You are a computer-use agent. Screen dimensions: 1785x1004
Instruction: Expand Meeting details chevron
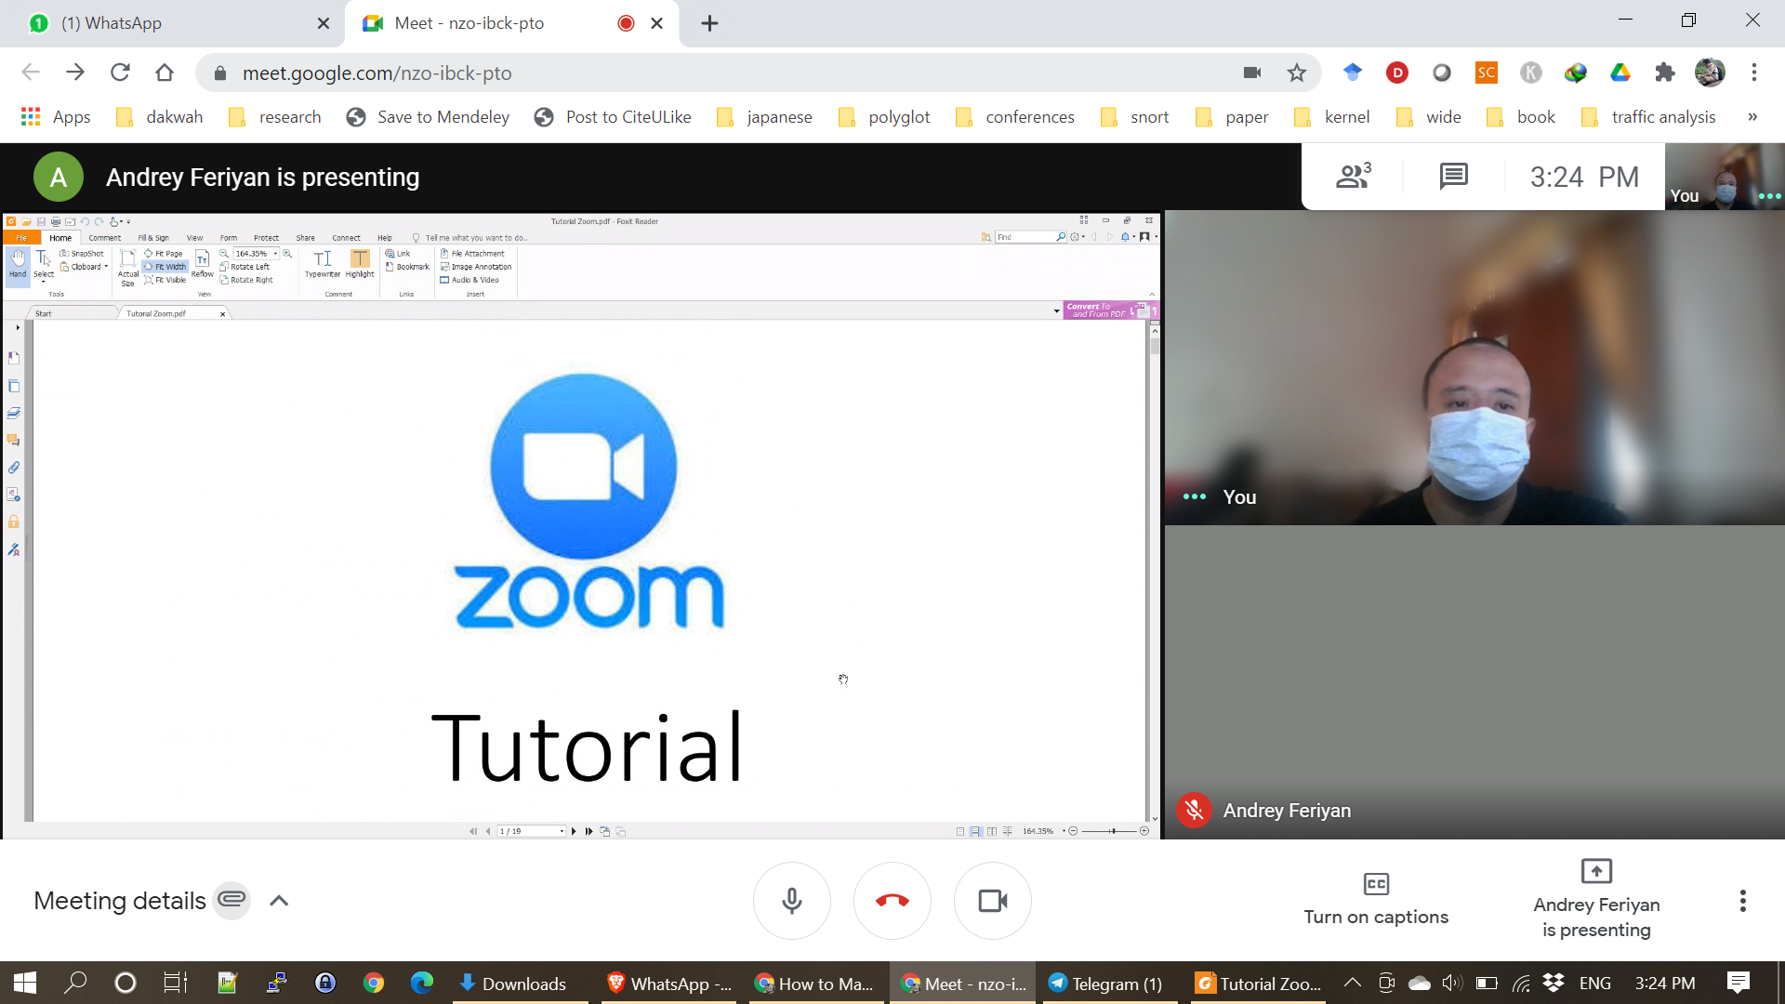pyautogui.click(x=279, y=901)
